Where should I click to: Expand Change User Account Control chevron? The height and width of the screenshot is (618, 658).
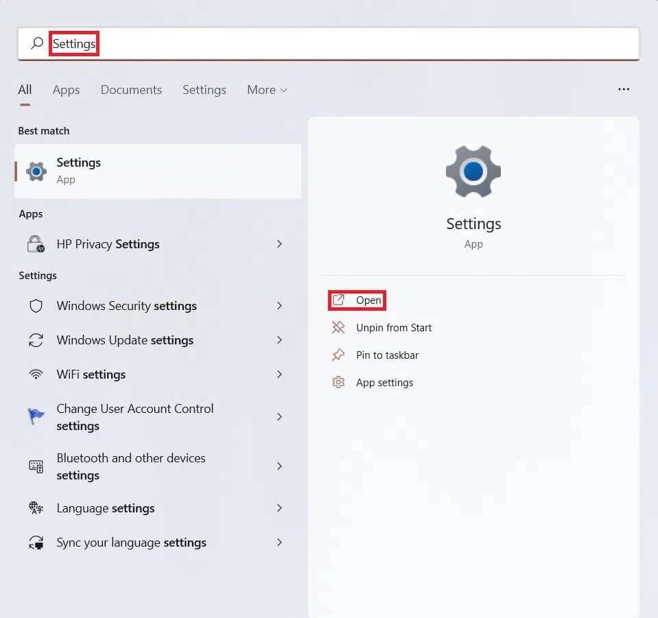[279, 416]
